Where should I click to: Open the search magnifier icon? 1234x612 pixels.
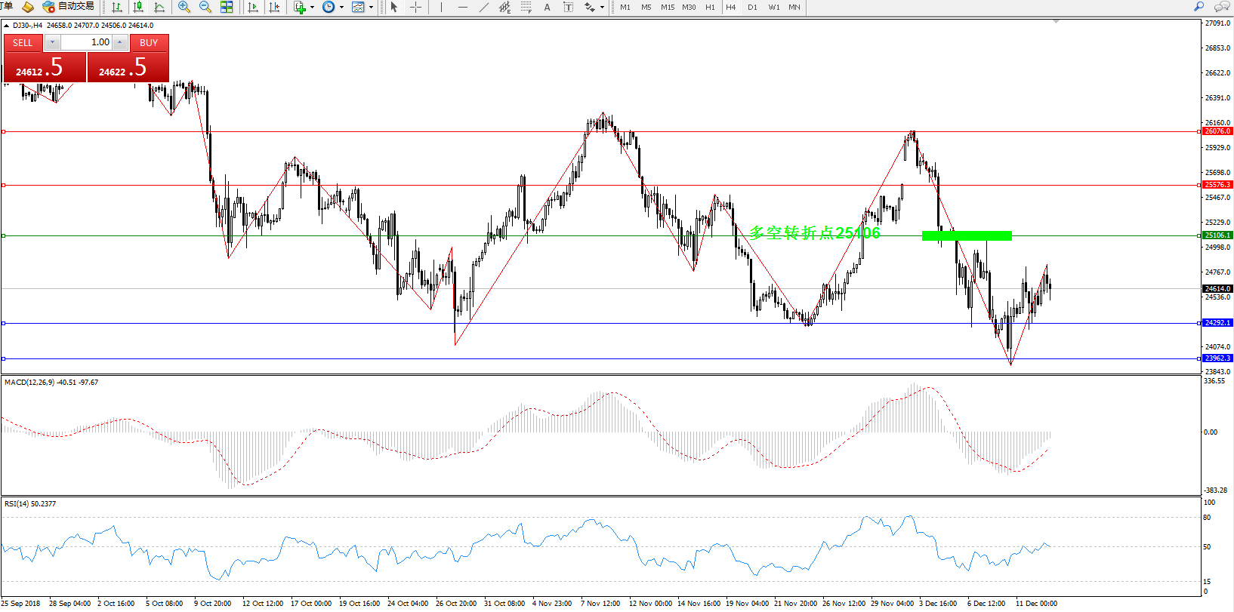click(x=1199, y=7)
